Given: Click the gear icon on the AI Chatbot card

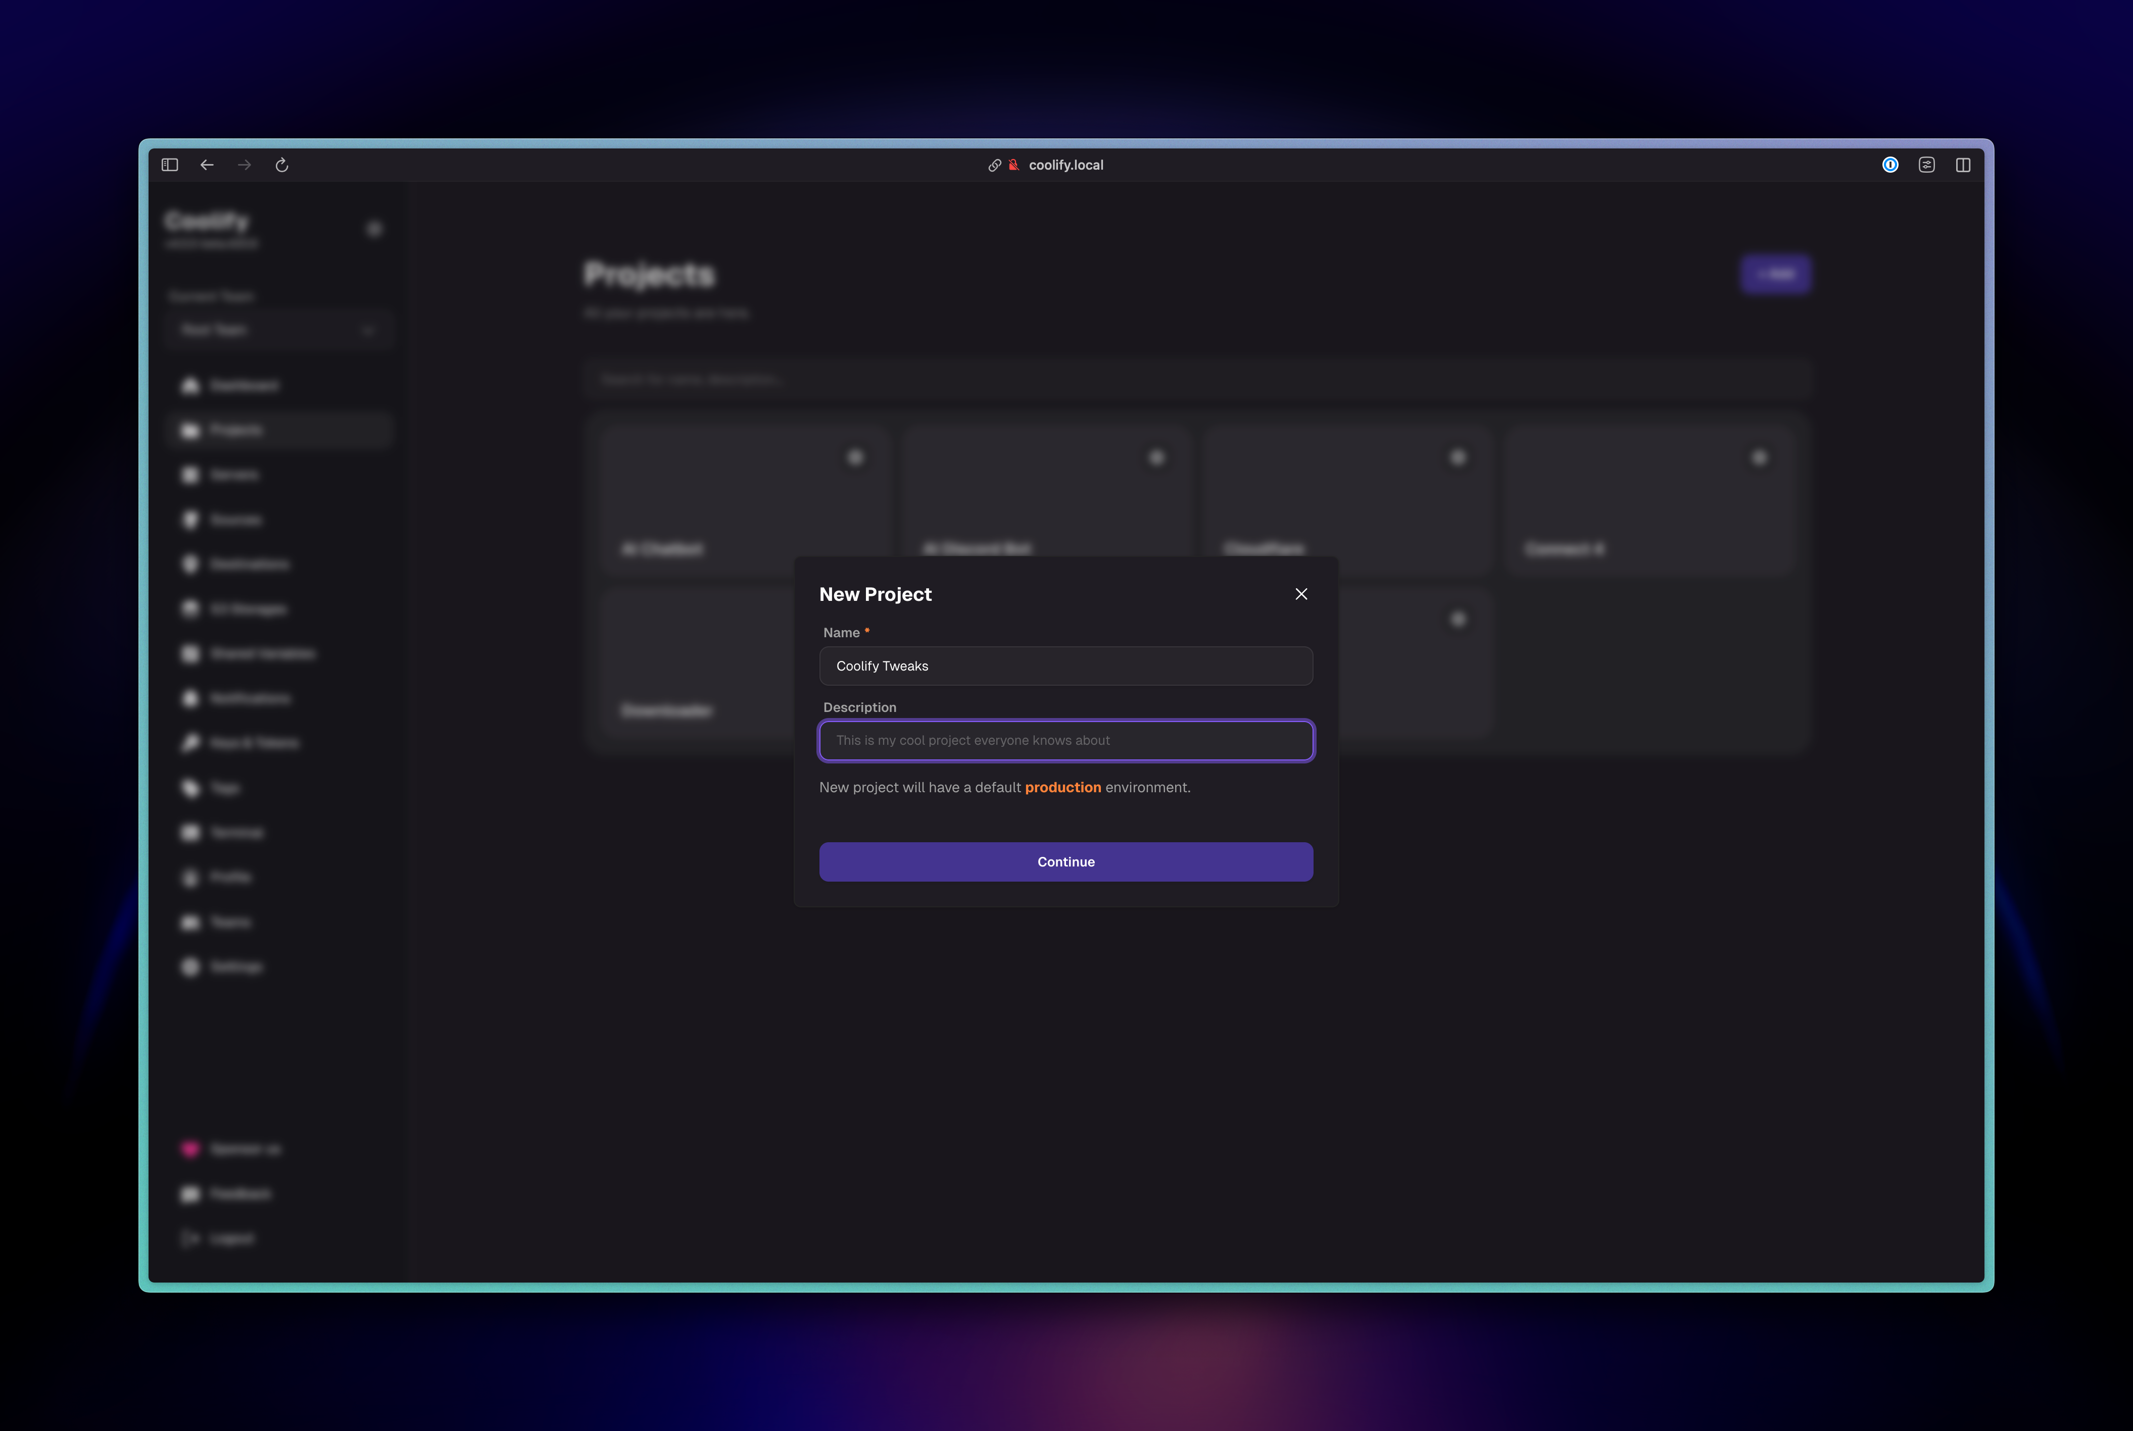Looking at the screenshot, I should tap(855, 457).
